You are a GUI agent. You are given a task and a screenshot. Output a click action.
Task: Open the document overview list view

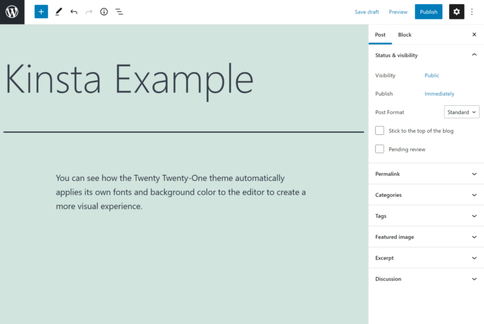119,11
